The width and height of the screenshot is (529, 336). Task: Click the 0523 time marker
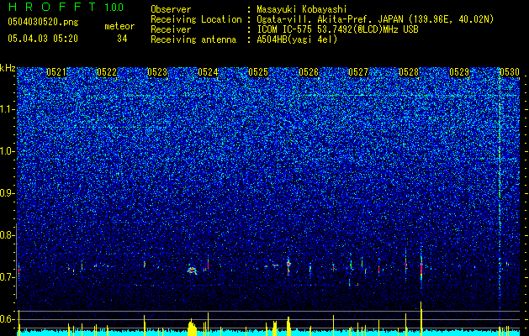pyautogui.click(x=157, y=72)
